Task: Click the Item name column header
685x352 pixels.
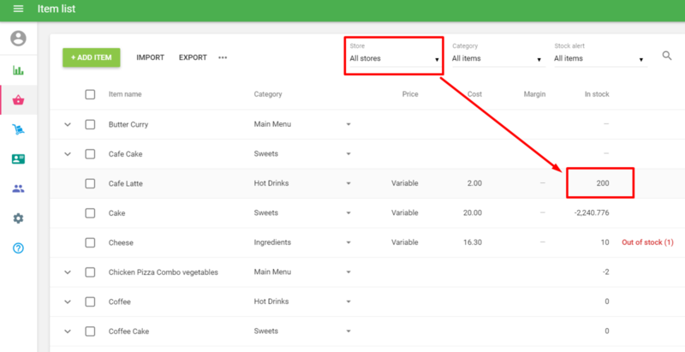Action: click(x=125, y=94)
